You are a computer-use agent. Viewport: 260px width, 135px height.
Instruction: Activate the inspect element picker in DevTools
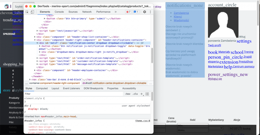click(x=27, y=12)
